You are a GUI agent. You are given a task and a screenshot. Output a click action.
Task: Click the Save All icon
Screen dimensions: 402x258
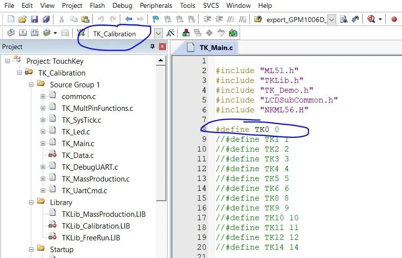pos(46,19)
